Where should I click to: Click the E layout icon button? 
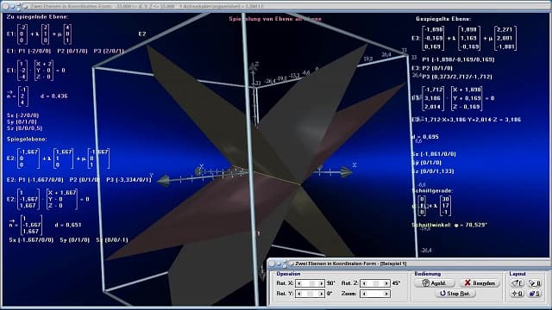[x=517, y=283]
